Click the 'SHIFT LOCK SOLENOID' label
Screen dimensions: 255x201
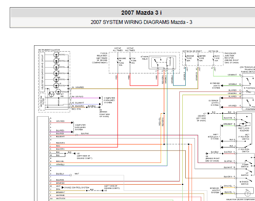(x=244, y=129)
